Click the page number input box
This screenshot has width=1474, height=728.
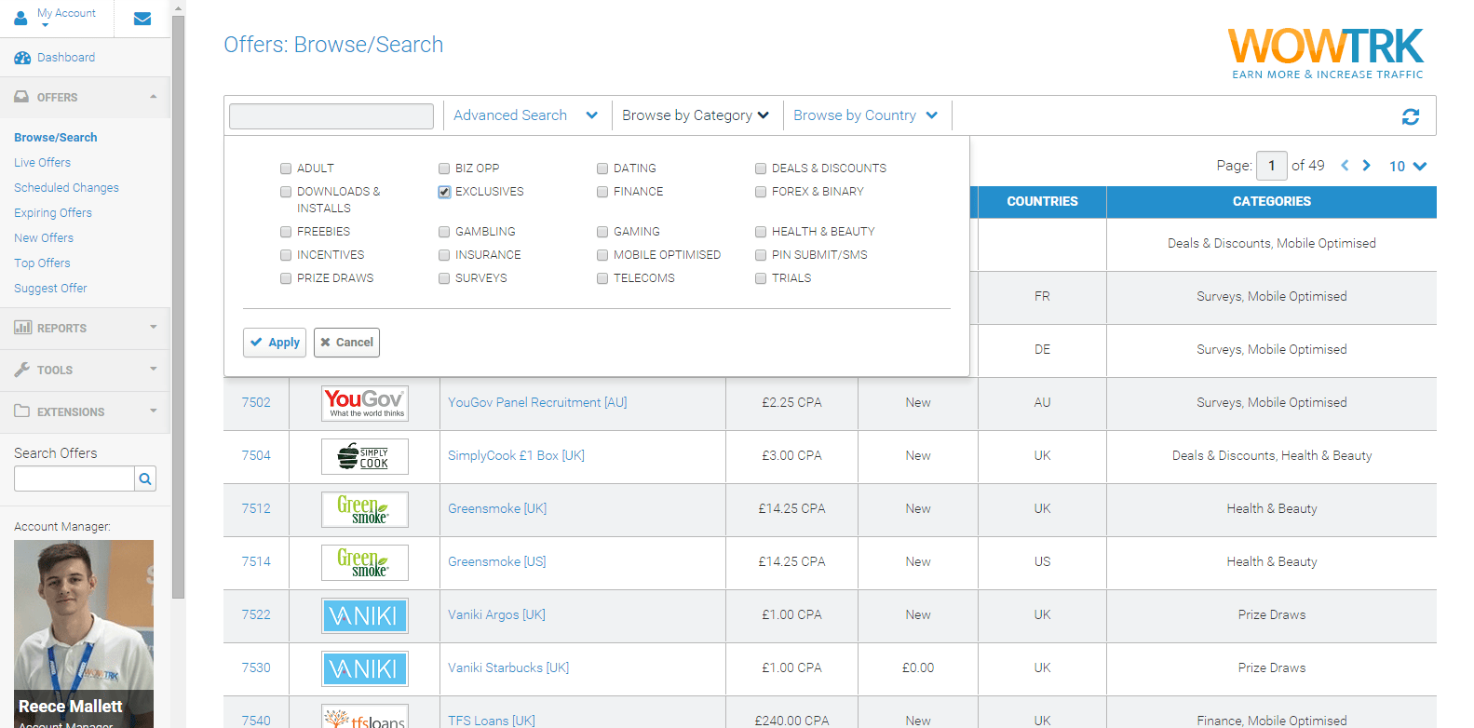tap(1272, 166)
